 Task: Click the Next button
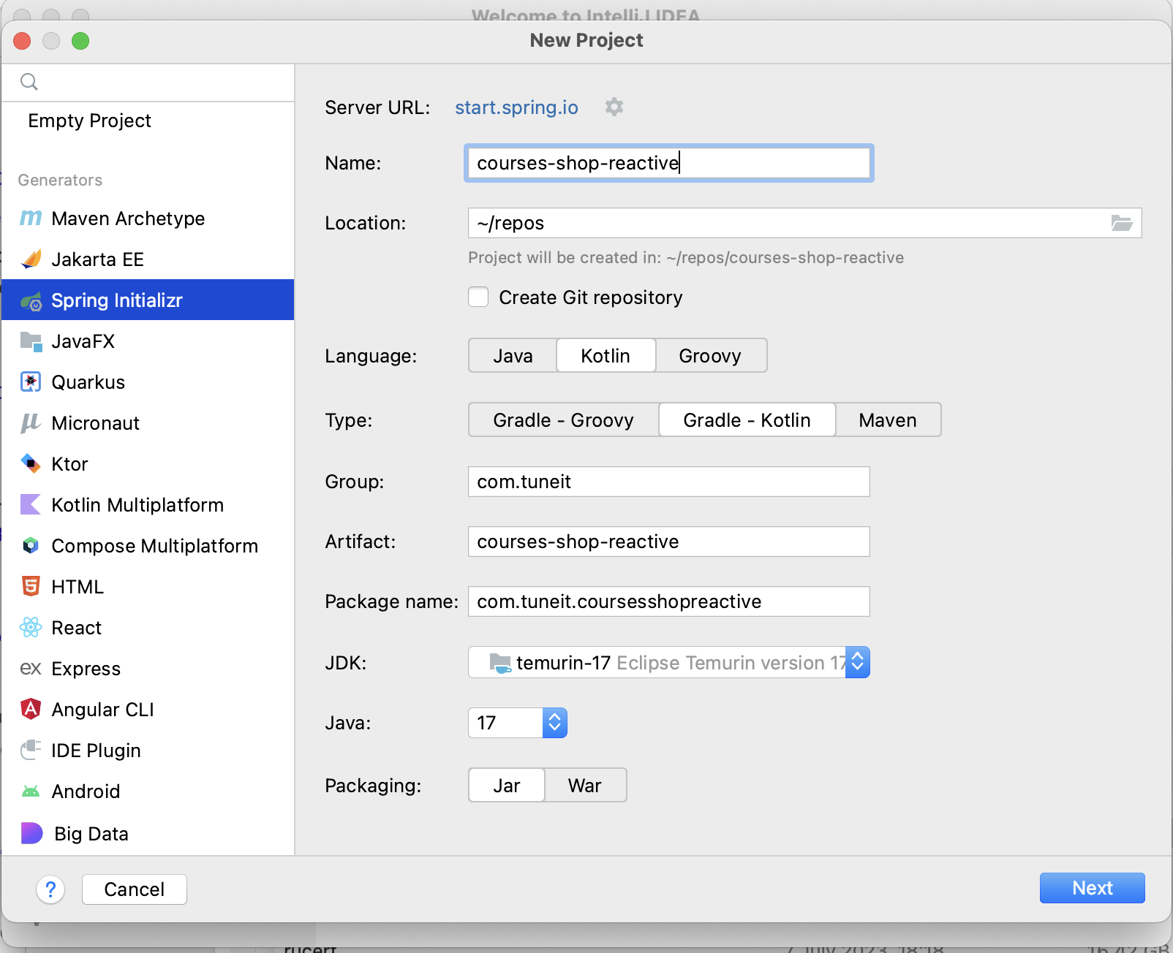pos(1092,888)
